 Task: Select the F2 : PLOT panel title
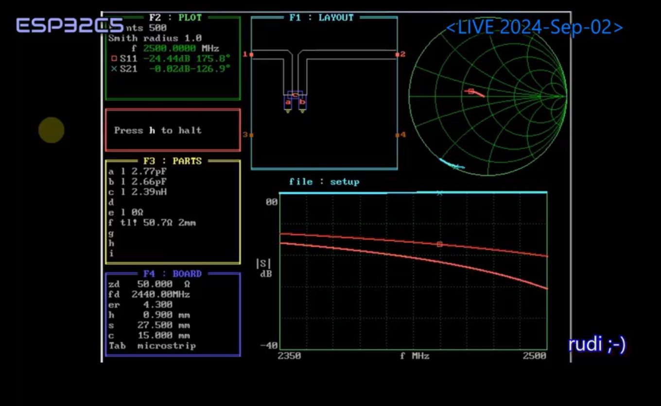point(175,17)
